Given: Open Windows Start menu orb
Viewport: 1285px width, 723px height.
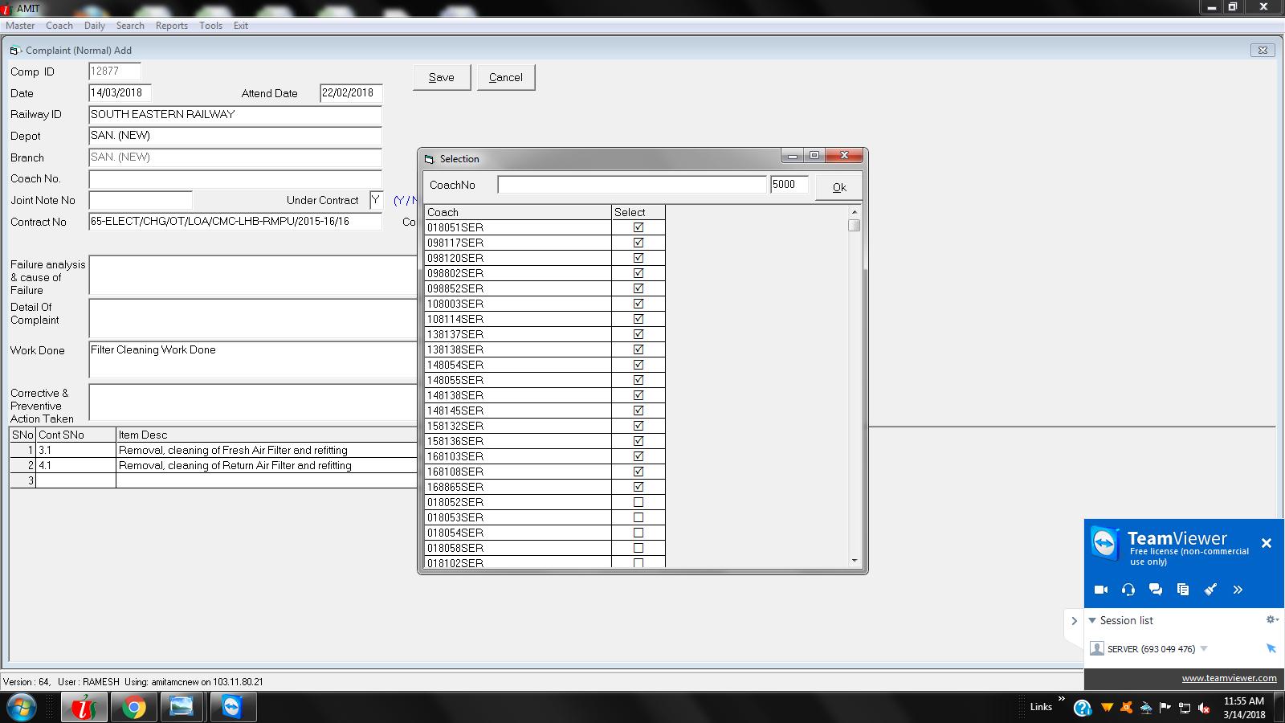Looking at the screenshot, I should pyautogui.click(x=21, y=708).
